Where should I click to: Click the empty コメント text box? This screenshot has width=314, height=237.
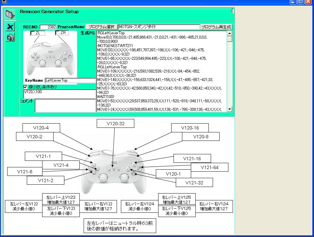click(x=65, y=106)
